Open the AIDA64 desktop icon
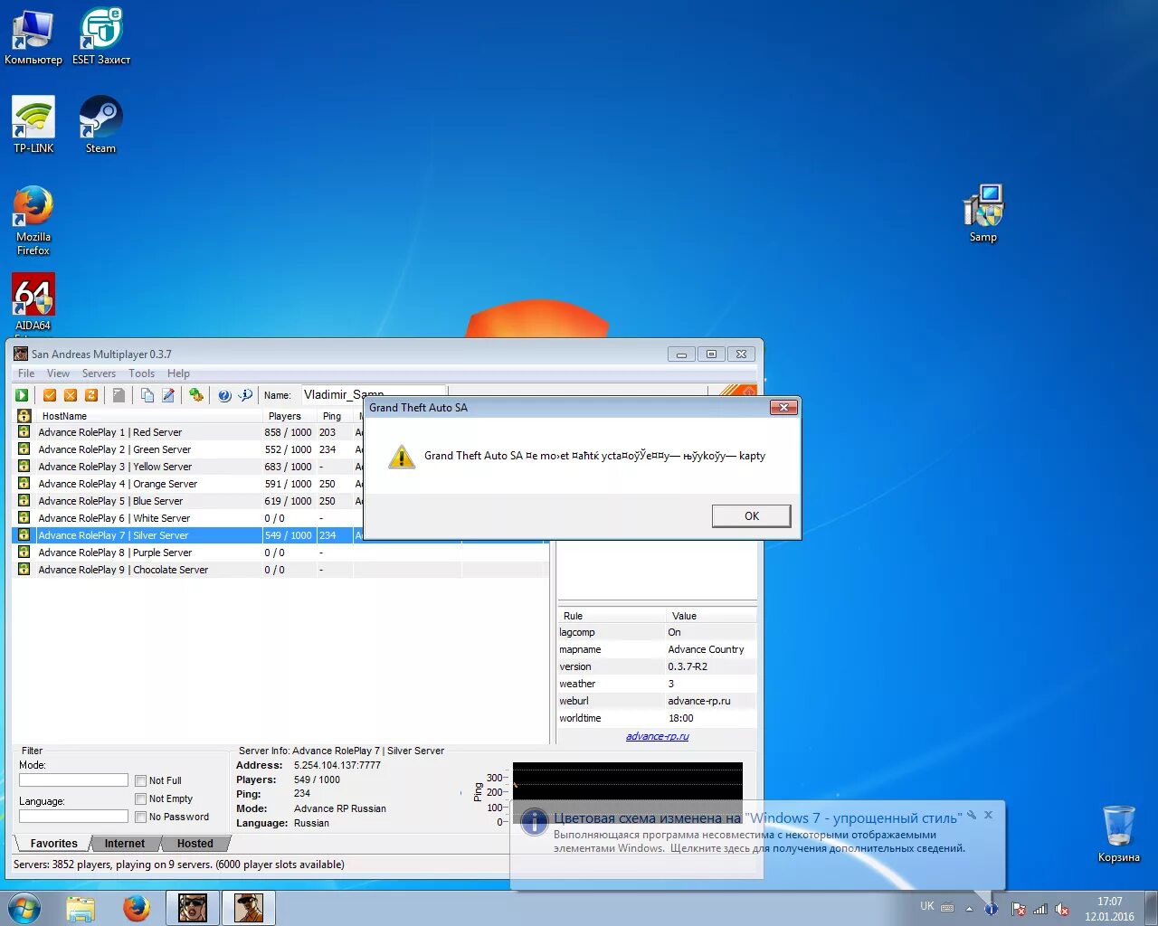Screen dimensions: 1158x926 (33, 303)
